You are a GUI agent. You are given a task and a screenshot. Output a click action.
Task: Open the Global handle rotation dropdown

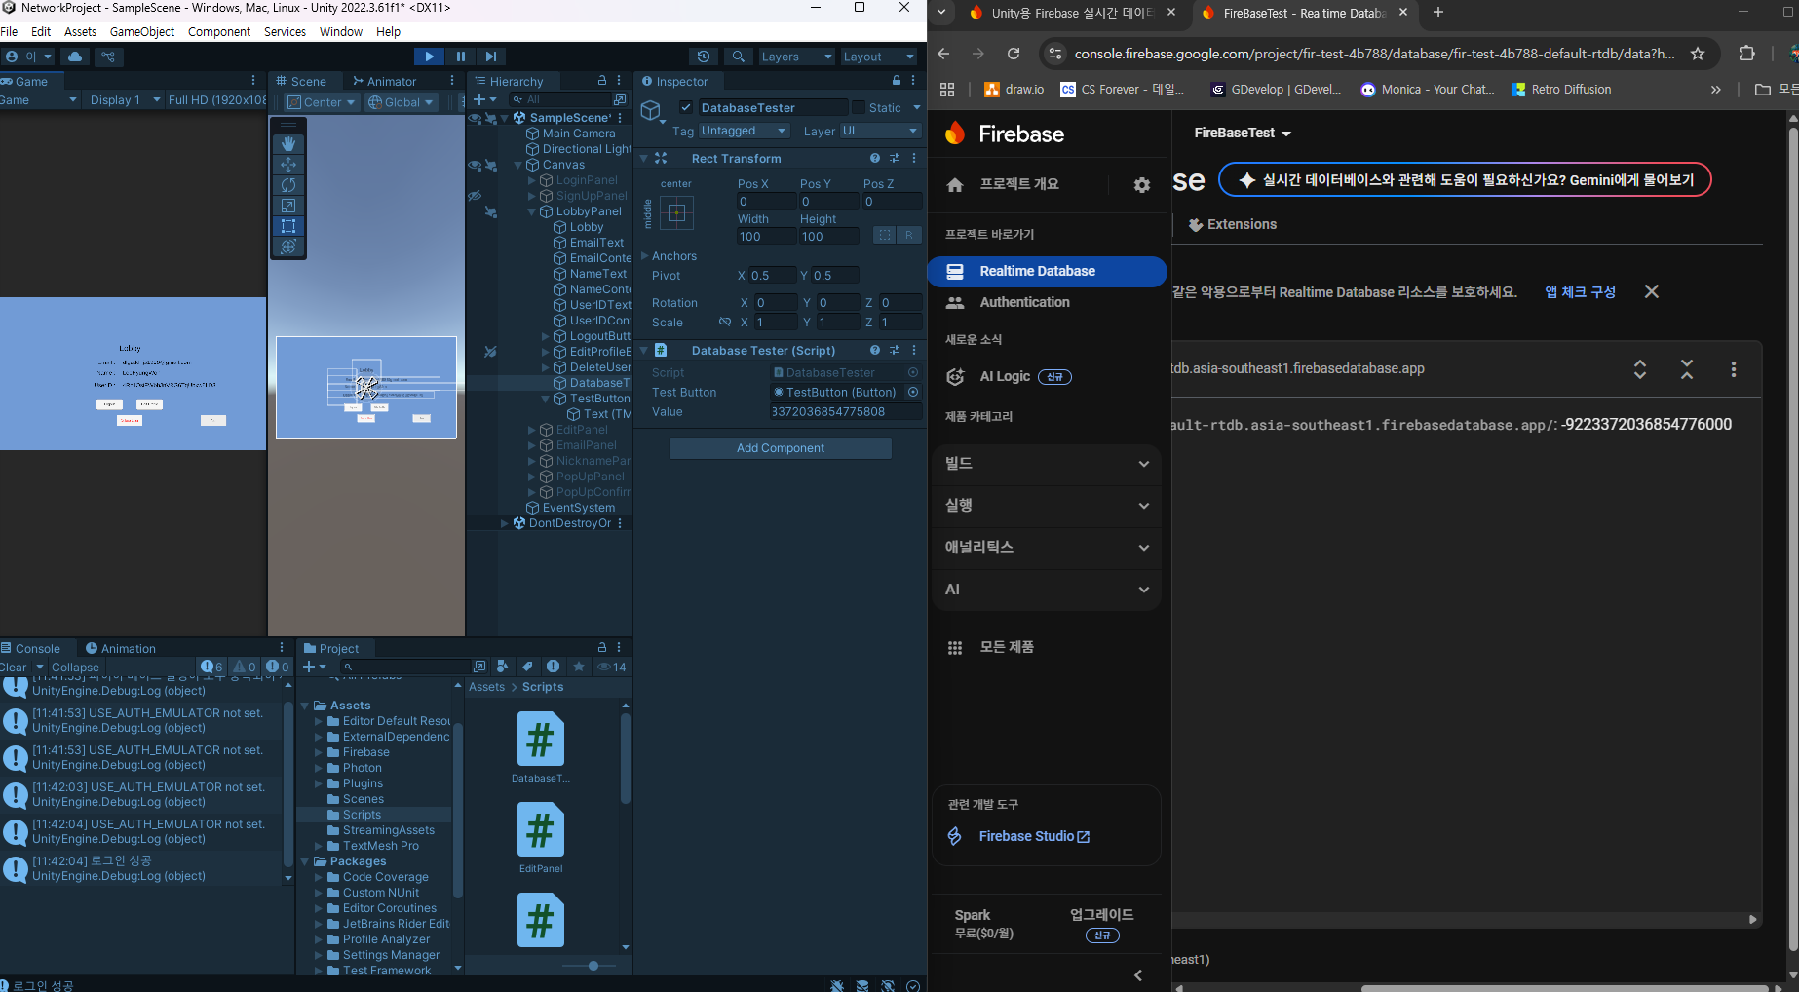pyautogui.click(x=401, y=102)
